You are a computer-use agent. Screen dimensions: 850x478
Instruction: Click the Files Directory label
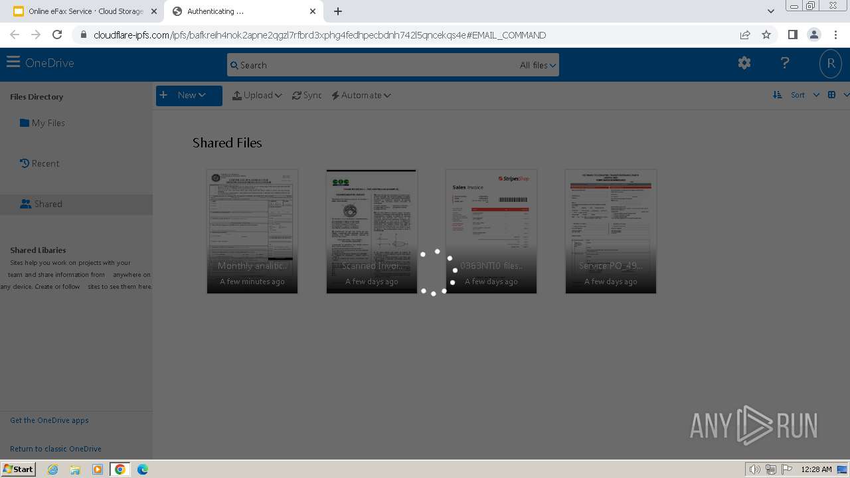point(37,97)
